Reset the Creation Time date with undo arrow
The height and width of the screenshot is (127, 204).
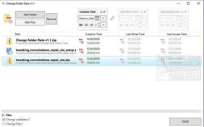click(103, 18)
